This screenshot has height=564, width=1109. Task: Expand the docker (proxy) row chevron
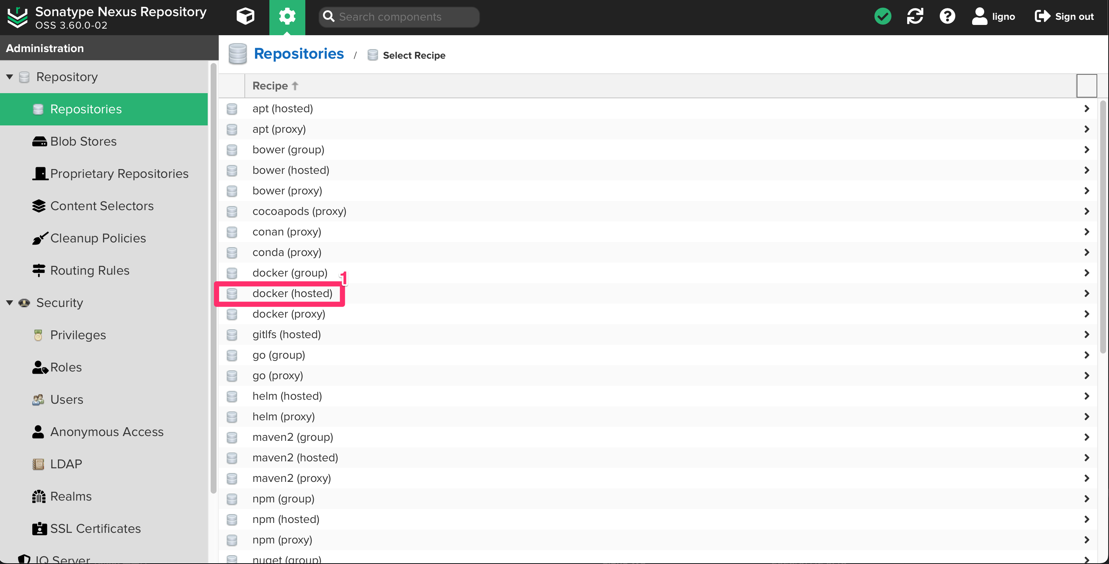point(1086,314)
